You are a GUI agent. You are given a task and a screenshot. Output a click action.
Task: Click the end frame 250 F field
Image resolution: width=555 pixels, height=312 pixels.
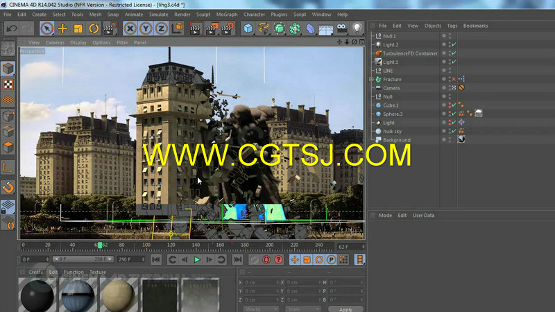130,259
